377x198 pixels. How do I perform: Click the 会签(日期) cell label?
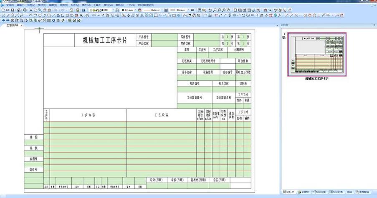point(219,180)
